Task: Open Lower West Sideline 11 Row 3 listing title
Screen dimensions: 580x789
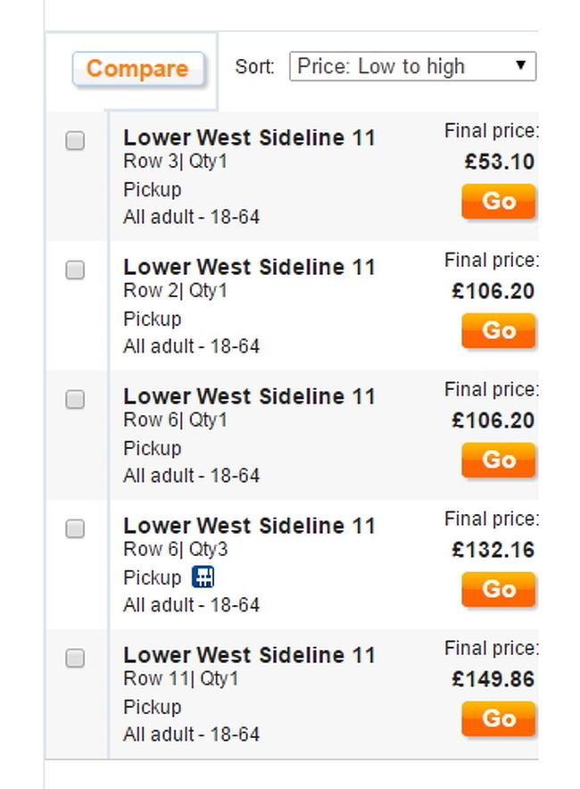Action: coord(250,137)
